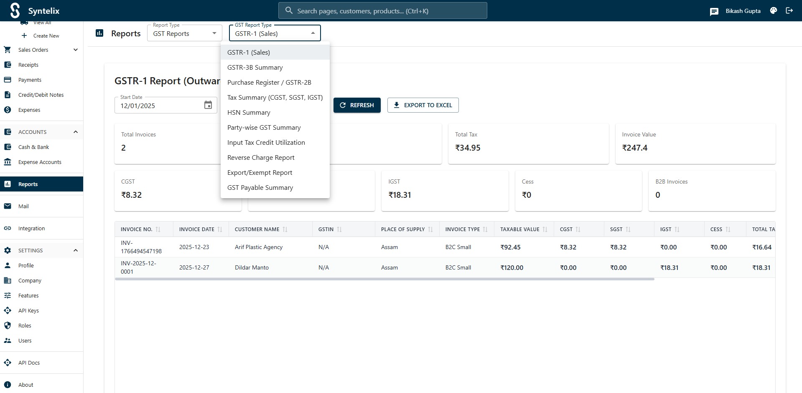This screenshot has height=393, width=802.
Task: Open the Mail section icon in sidebar
Action: (8, 206)
